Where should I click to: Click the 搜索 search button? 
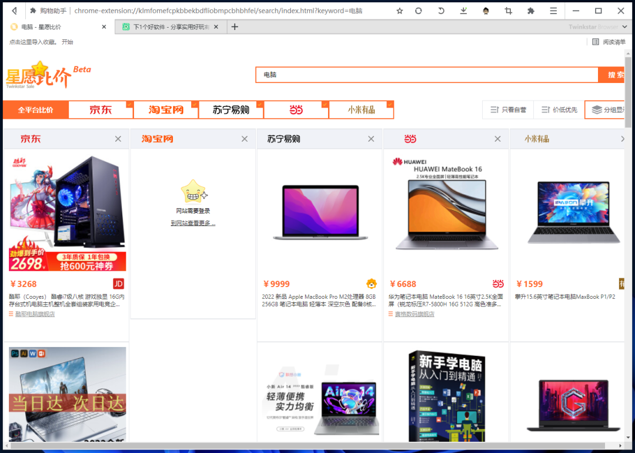[x=616, y=75]
